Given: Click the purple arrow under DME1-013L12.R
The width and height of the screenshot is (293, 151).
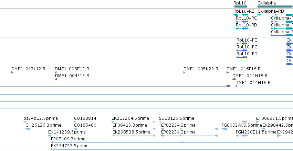Looking at the screenshot, I should pyautogui.click(x=12, y=72).
